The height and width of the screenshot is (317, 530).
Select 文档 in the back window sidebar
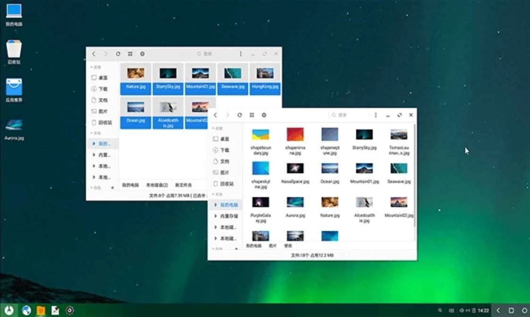pos(103,100)
